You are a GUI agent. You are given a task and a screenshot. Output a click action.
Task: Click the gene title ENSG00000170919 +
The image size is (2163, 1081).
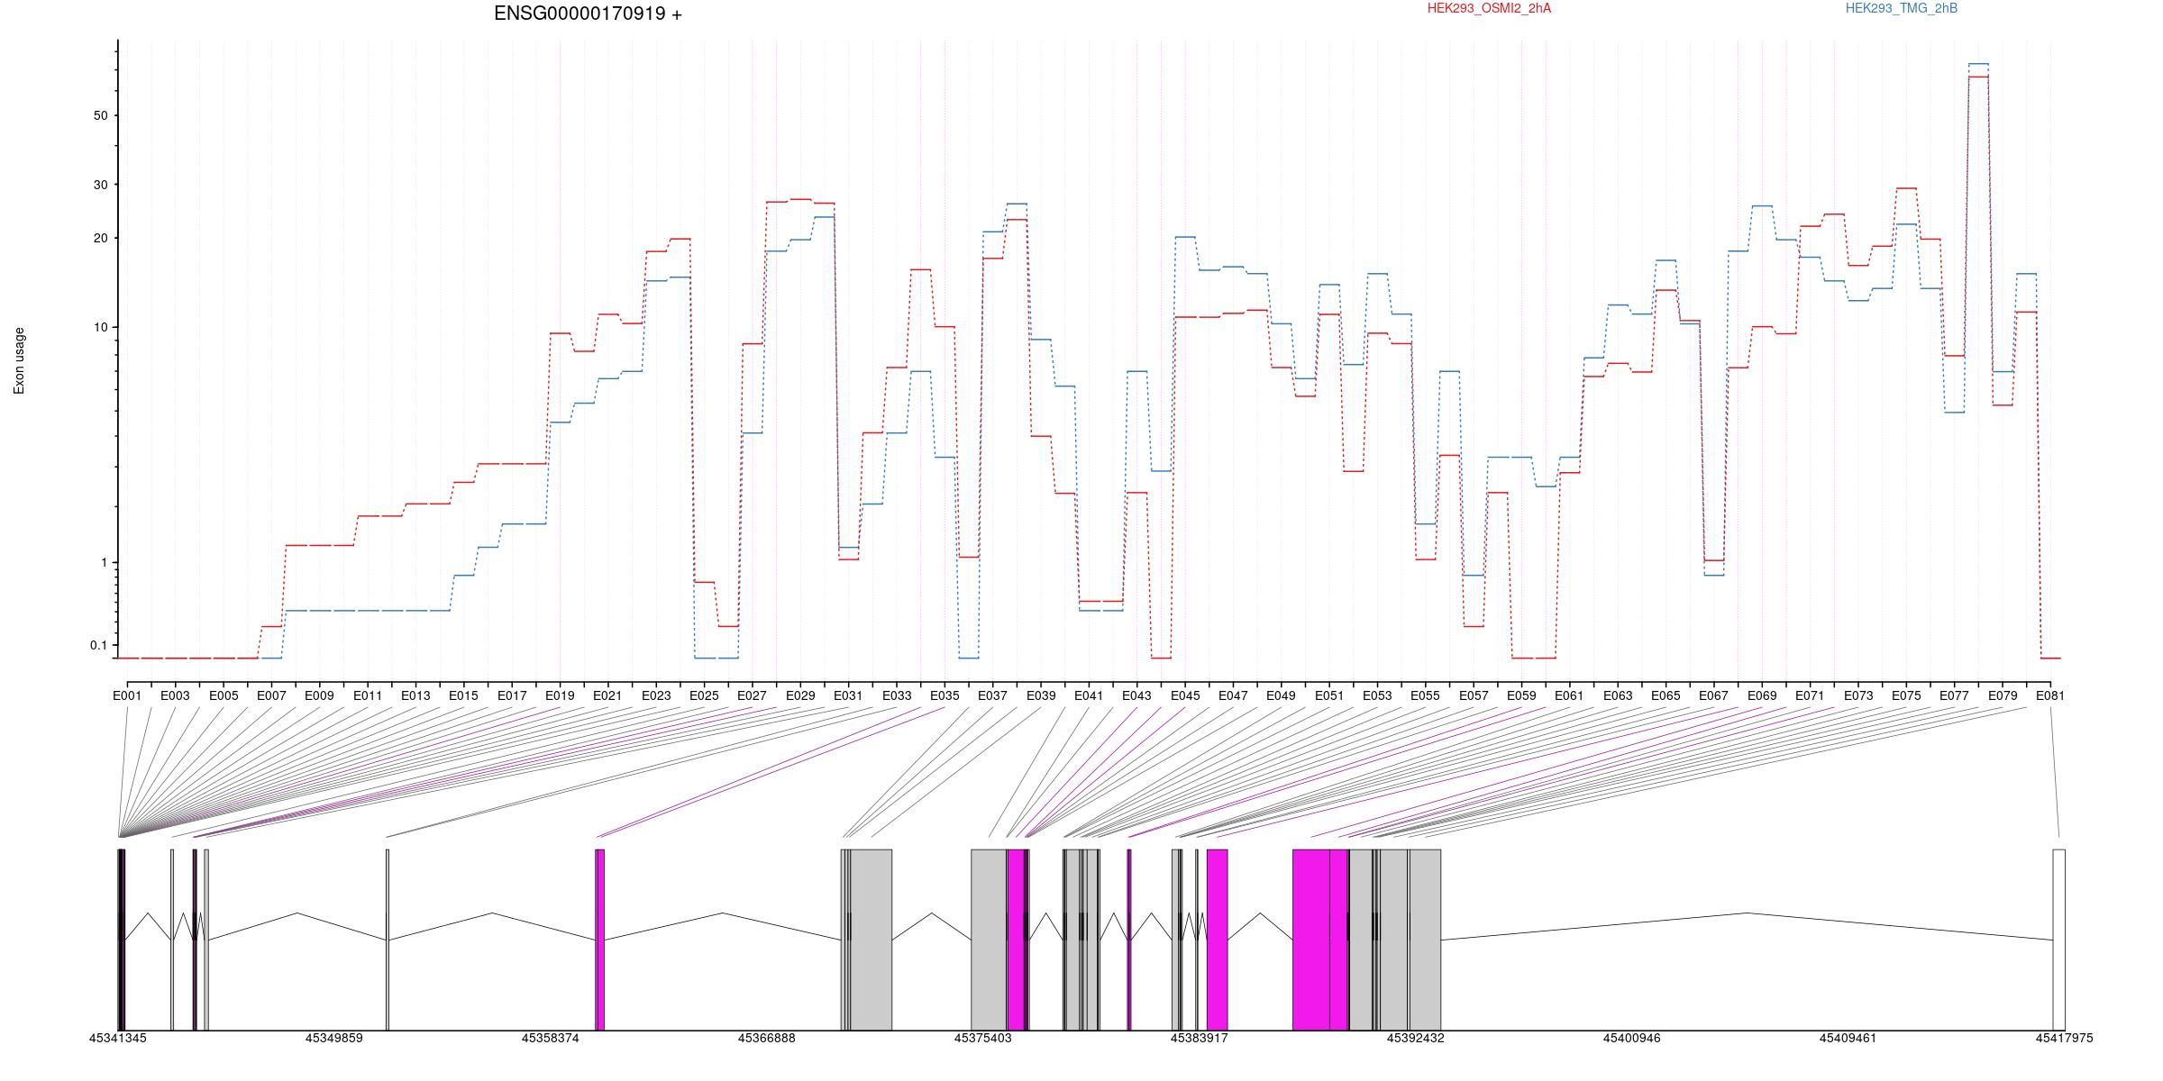coord(588,14)
